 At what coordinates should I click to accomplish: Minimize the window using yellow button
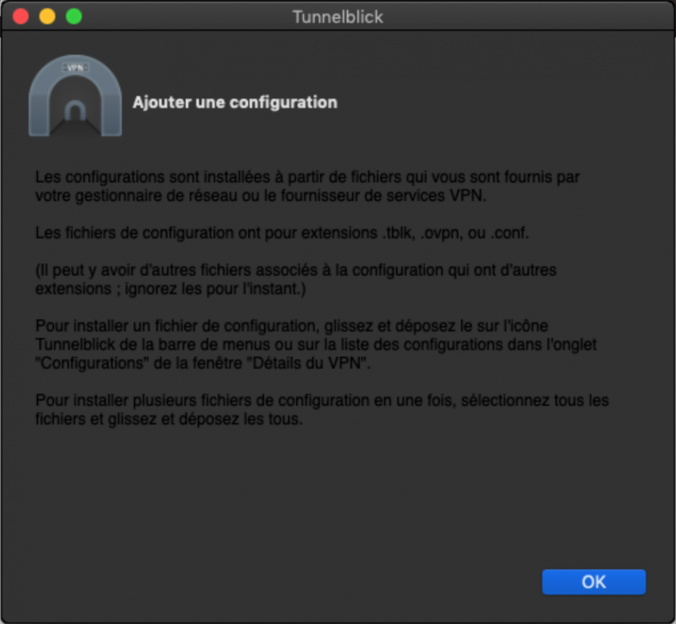tap(47, 16)
